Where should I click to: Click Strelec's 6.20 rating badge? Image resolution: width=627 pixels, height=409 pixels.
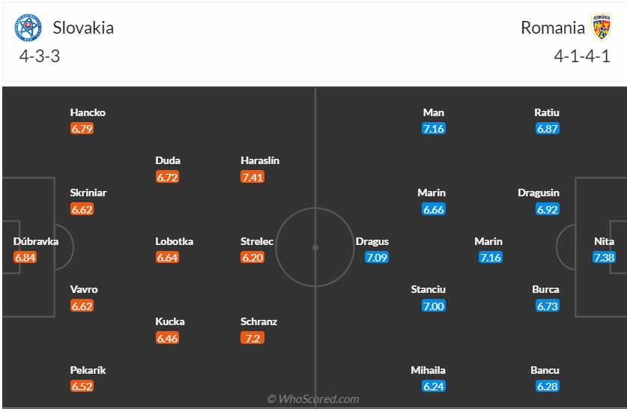pos(252,258)
